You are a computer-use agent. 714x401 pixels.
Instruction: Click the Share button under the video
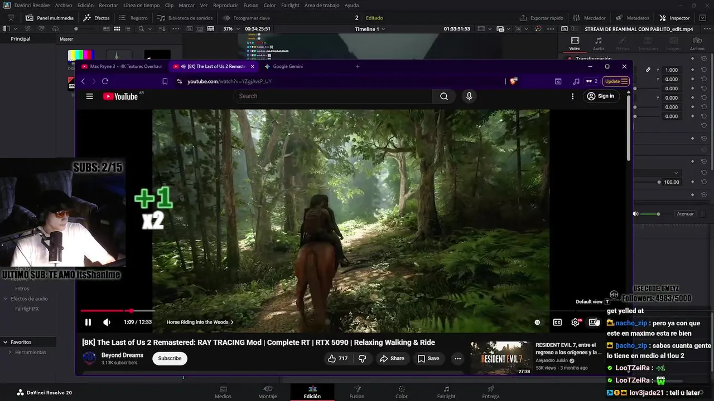[392, 359]
